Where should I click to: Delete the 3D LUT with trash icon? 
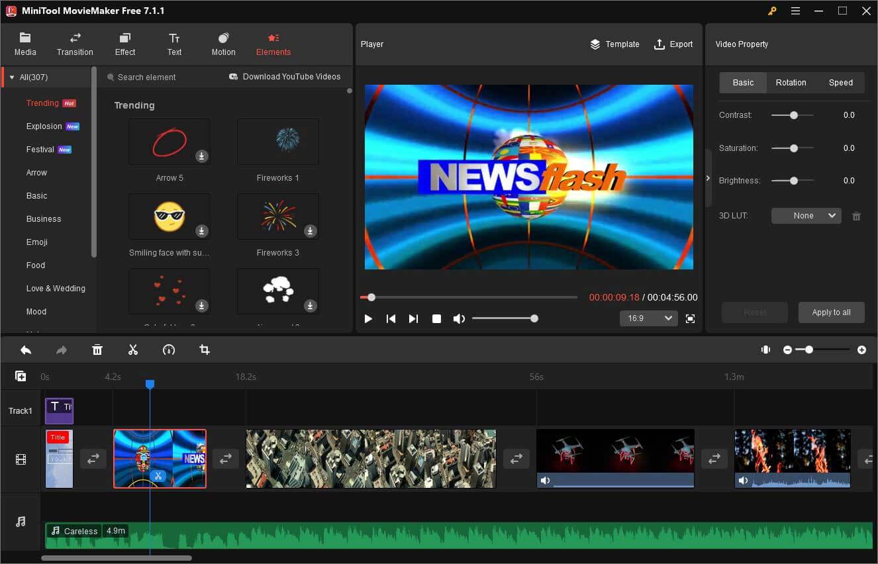coord(856,216)
